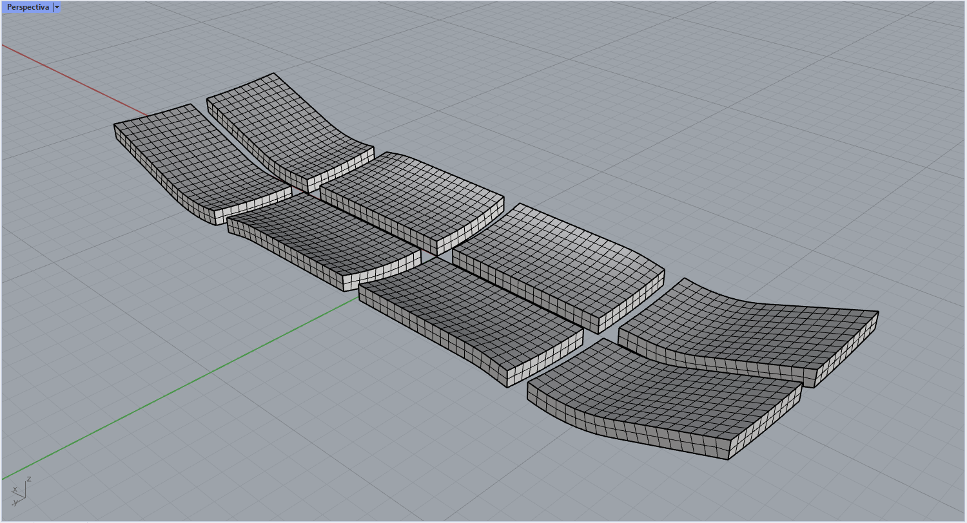
Task: Click the end face of the rightmost back panel
Action: coord(846,351)
